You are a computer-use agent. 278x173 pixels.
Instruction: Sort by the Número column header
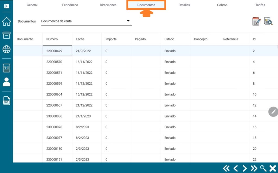pos(52,39)
